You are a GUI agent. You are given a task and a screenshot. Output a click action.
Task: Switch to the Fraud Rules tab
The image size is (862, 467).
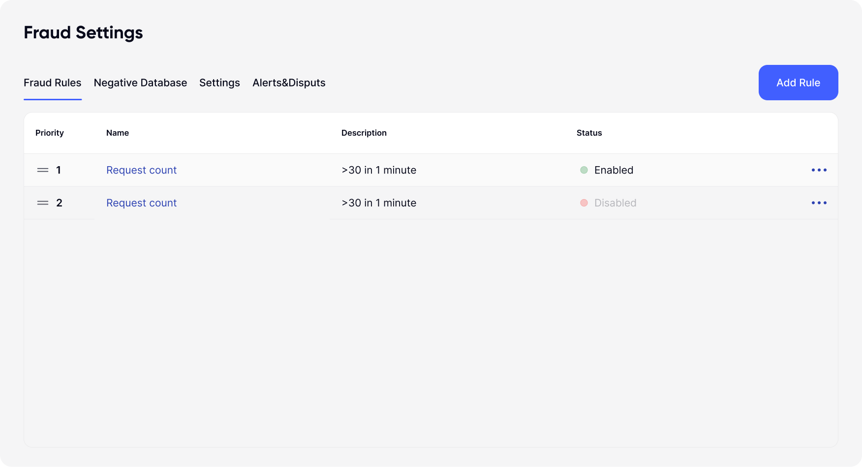tap(53, 83)
